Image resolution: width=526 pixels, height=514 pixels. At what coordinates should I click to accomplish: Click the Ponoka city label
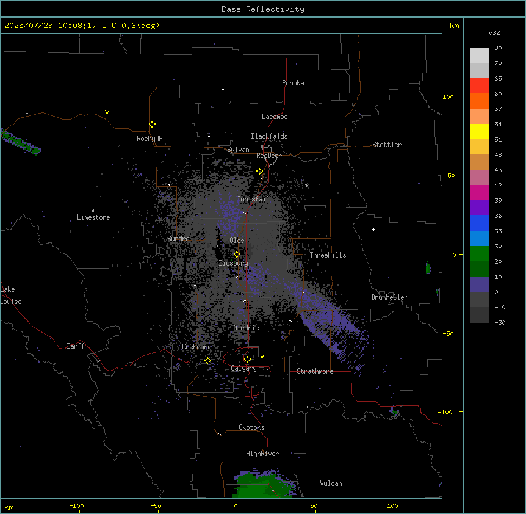point(293,83)
